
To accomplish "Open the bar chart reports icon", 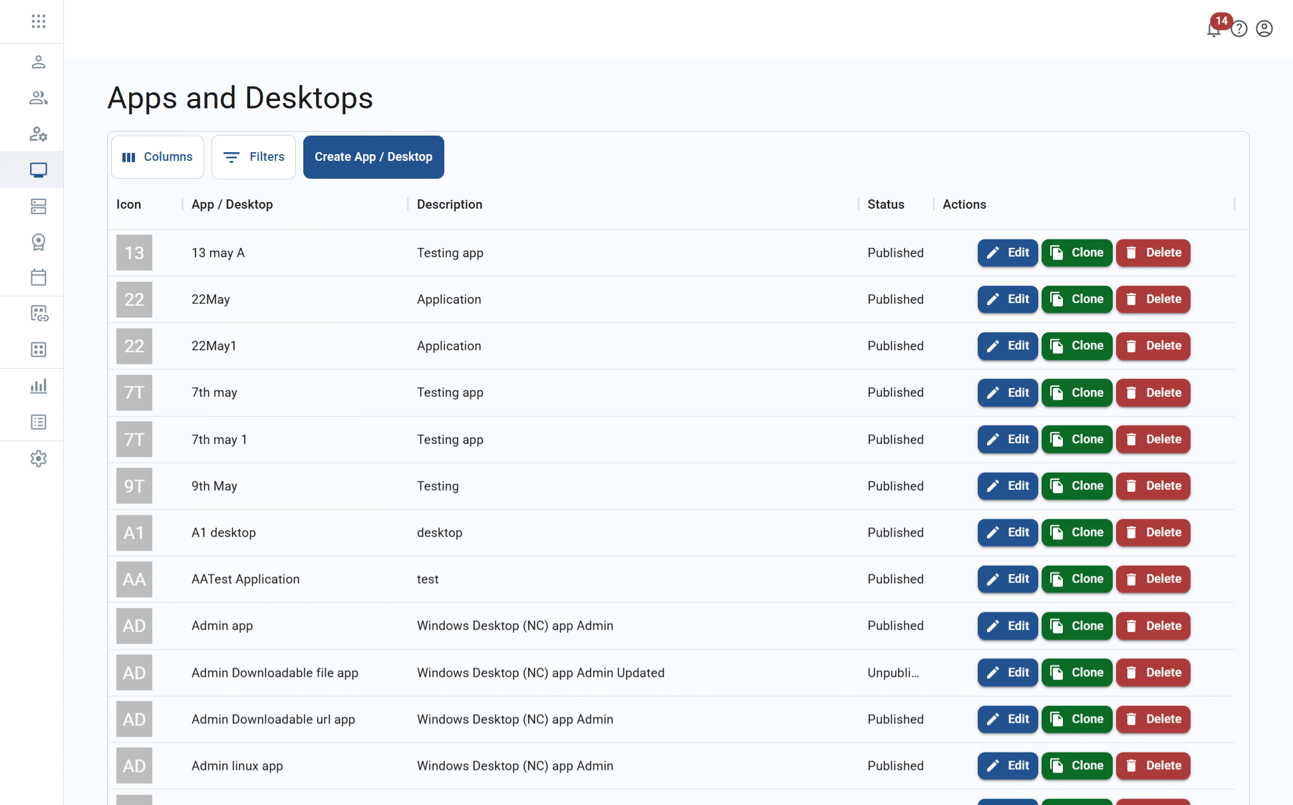I will point(39,386).
